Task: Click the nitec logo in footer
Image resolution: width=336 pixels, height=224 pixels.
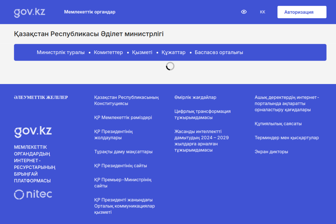Action: point(33,194)
